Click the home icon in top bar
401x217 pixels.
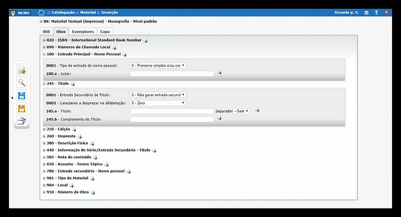(x=42, y=13)
